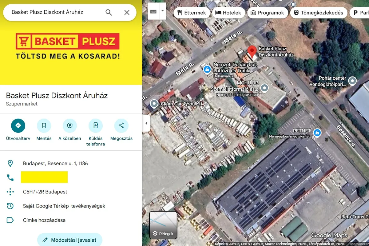Screen dimensions: 369x246
Task: Open the input tools dropdown arrow
Action: (x=163, y=10)
